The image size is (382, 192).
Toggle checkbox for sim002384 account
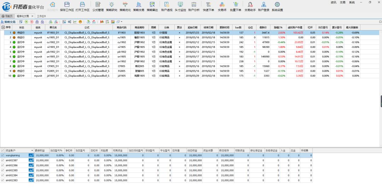[x=2, y=175]
